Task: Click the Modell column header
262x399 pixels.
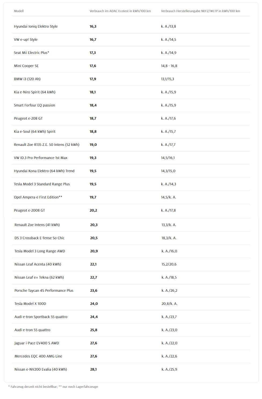Action: click(19, 11)
